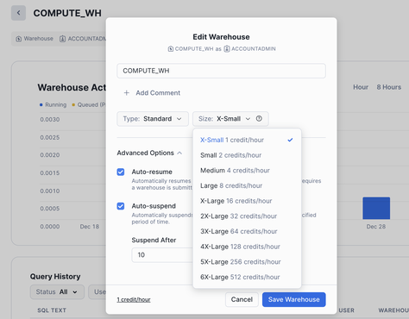Open the Type: Standard dropdown
409x319 pixels.
(x=153, y=119)
